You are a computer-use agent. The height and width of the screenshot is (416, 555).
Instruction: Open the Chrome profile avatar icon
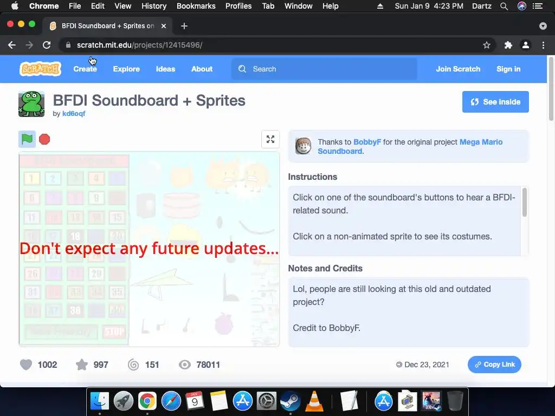click(526, 45)
